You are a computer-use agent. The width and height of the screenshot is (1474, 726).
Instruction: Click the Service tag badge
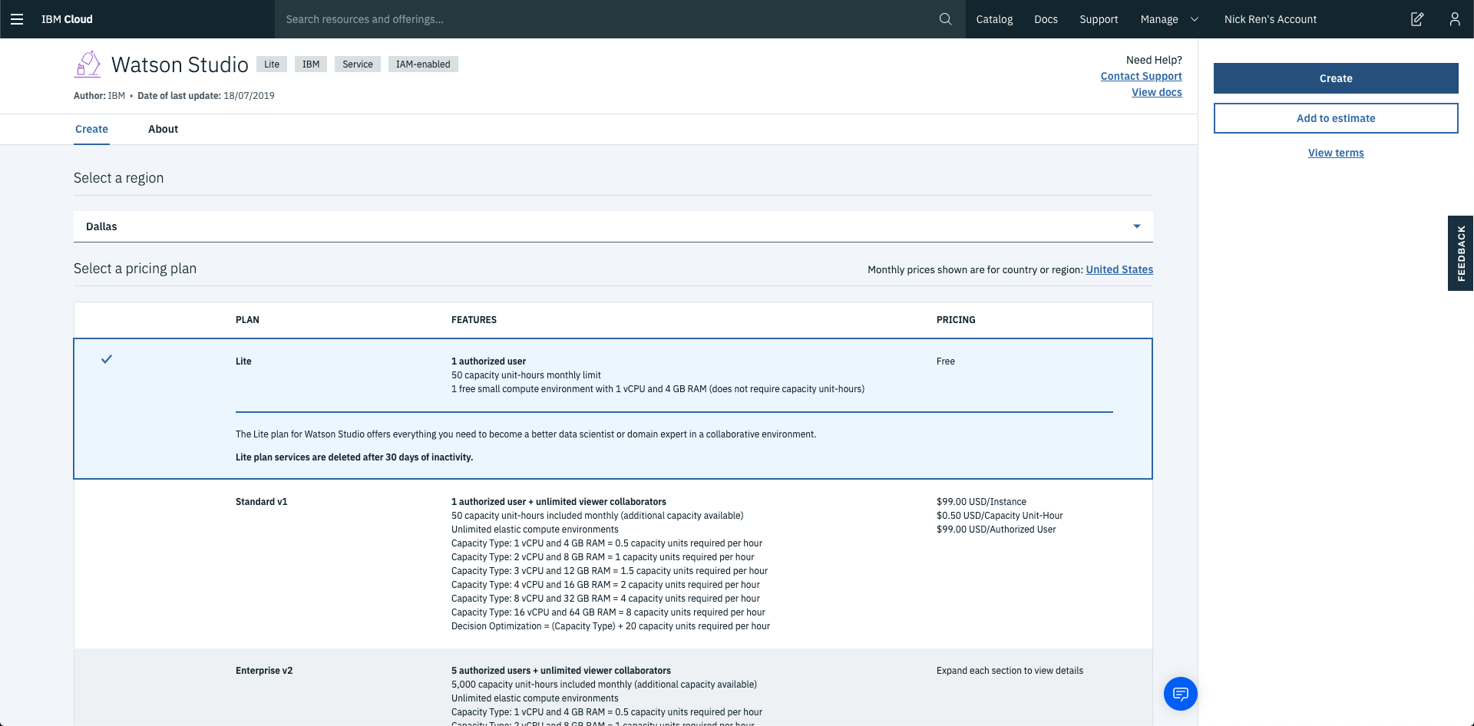point(358,64)
